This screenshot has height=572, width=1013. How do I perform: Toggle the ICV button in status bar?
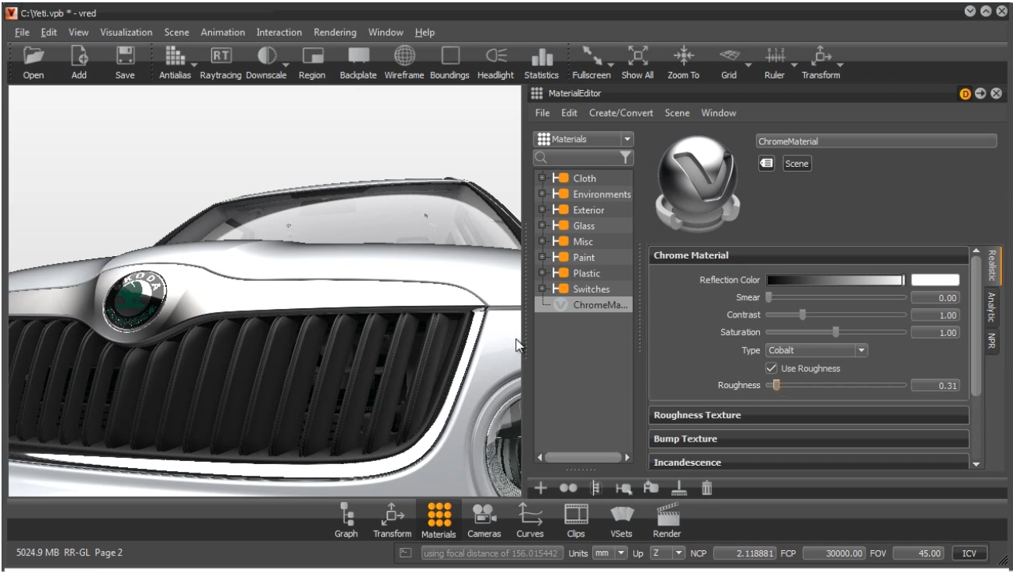point(970,553)
